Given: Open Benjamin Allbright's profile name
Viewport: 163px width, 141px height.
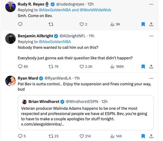Looking at the screenshot, I should tap(35, 36).
